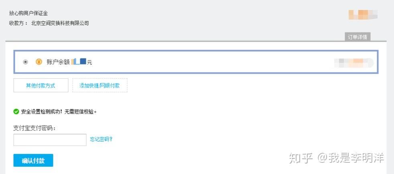Click the 安全设置检测成功 message

click(59, 112)
